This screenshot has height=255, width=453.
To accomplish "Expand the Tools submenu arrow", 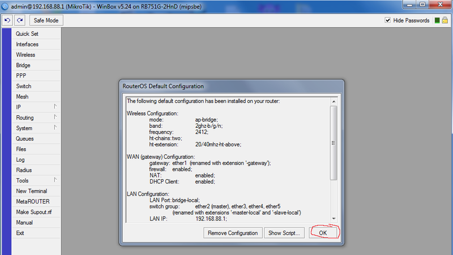I will pos(55,180).
